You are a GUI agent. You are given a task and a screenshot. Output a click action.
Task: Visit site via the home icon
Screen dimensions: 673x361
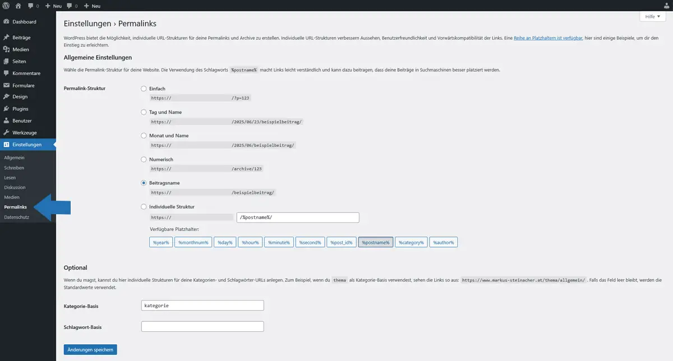18,6
